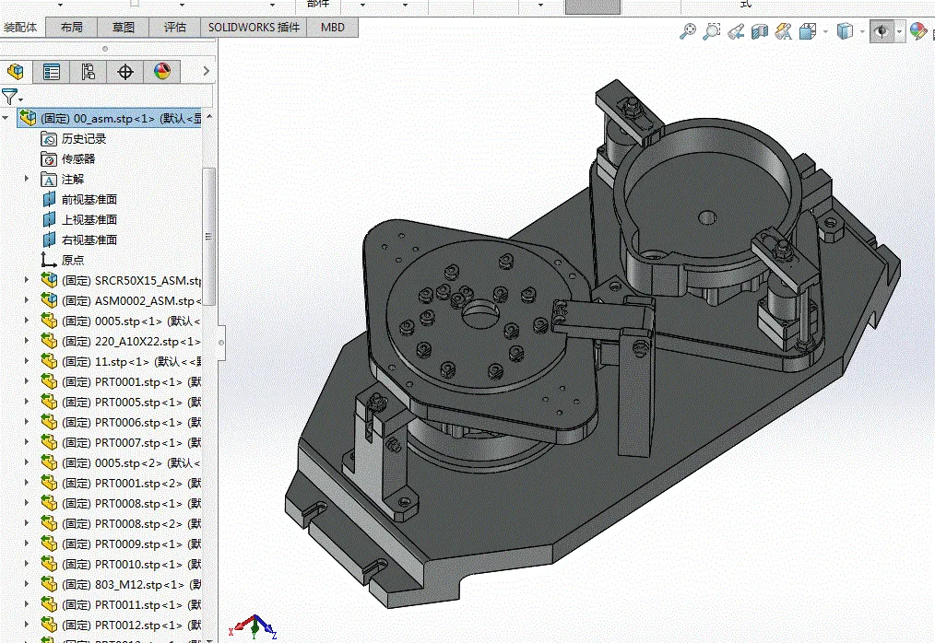The image size is (935, 643).
Task: Open the Display Style dropdown arrow
Action: click(x=862, y=32)
